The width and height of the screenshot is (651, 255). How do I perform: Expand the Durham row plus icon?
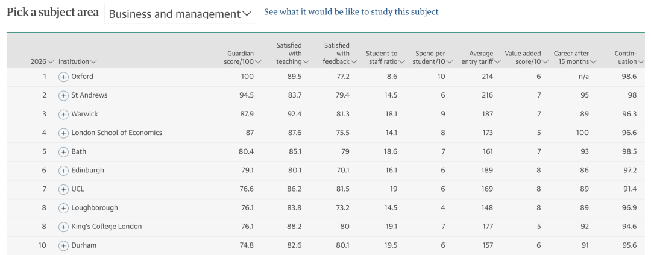coord(63,245)
